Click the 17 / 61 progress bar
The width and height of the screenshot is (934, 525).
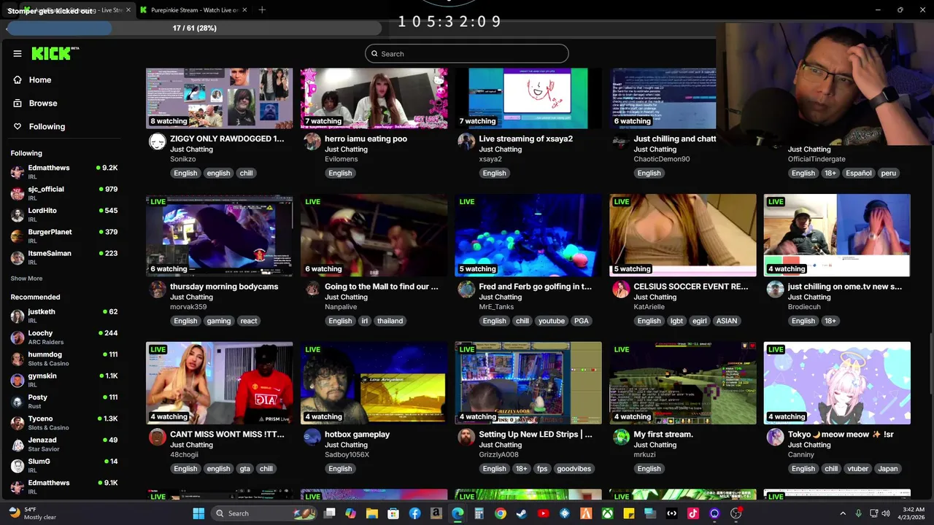194,28
